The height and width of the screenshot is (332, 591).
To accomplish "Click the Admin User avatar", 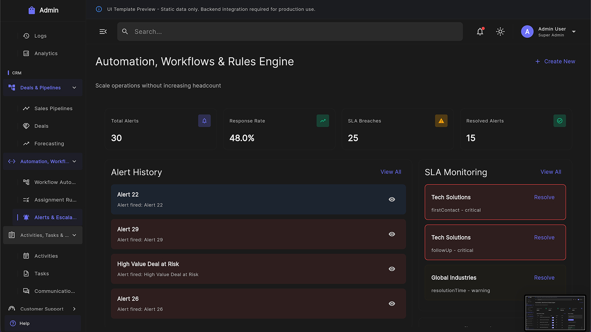I will click(x=527, y=31).
